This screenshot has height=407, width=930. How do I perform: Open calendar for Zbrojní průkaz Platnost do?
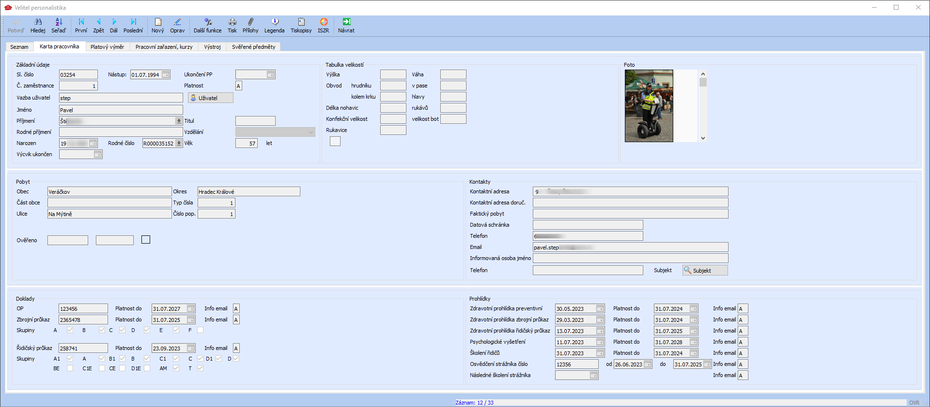tap(191, 320)
